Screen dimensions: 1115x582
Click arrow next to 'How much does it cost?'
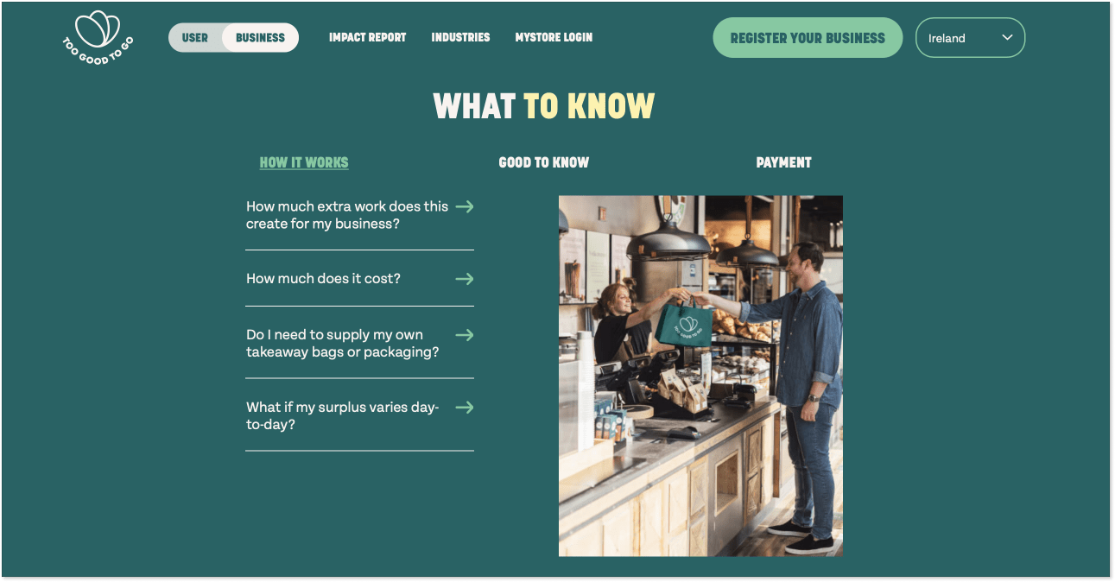point(465,279)
